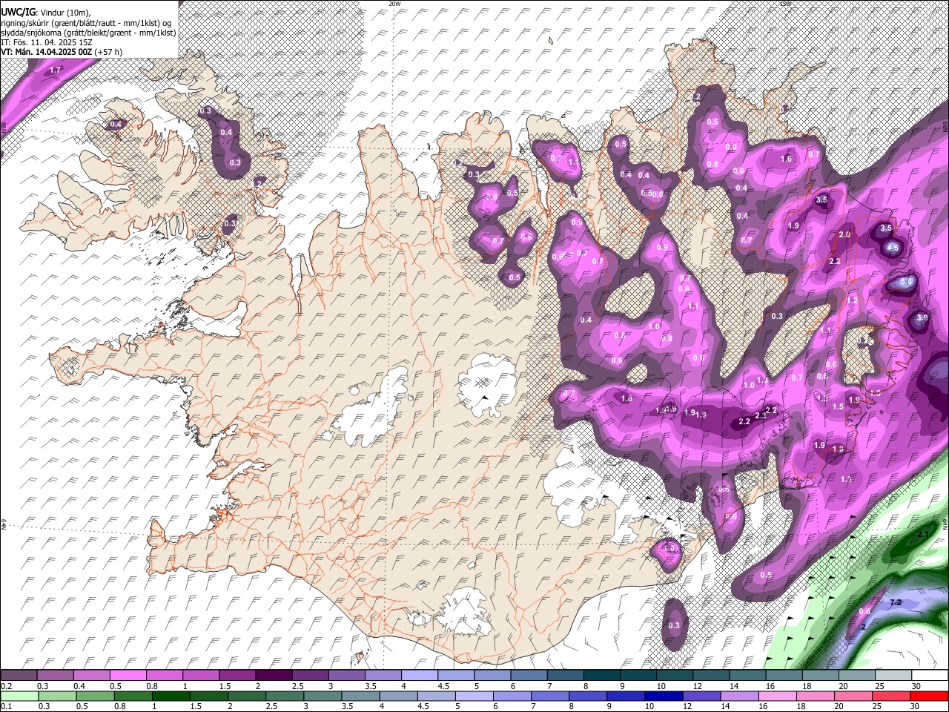Select the 'Vindur (10m)' heading text
This screenshot has width=949, height=712.
coord(65,13)
